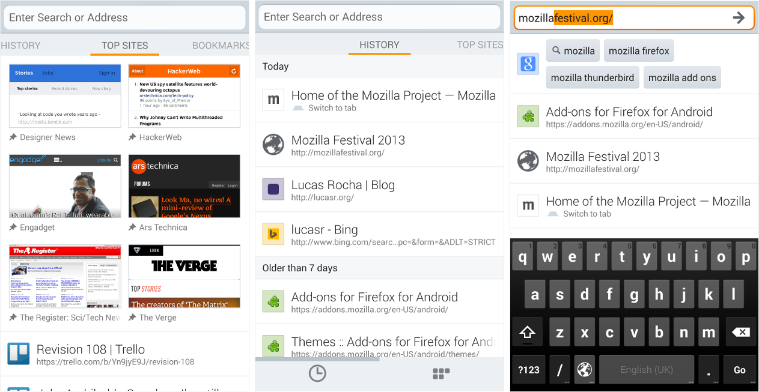Open the grid icon in the bottom bar
The width and height of the screenshot is (759, 392).
pos(441,374)
